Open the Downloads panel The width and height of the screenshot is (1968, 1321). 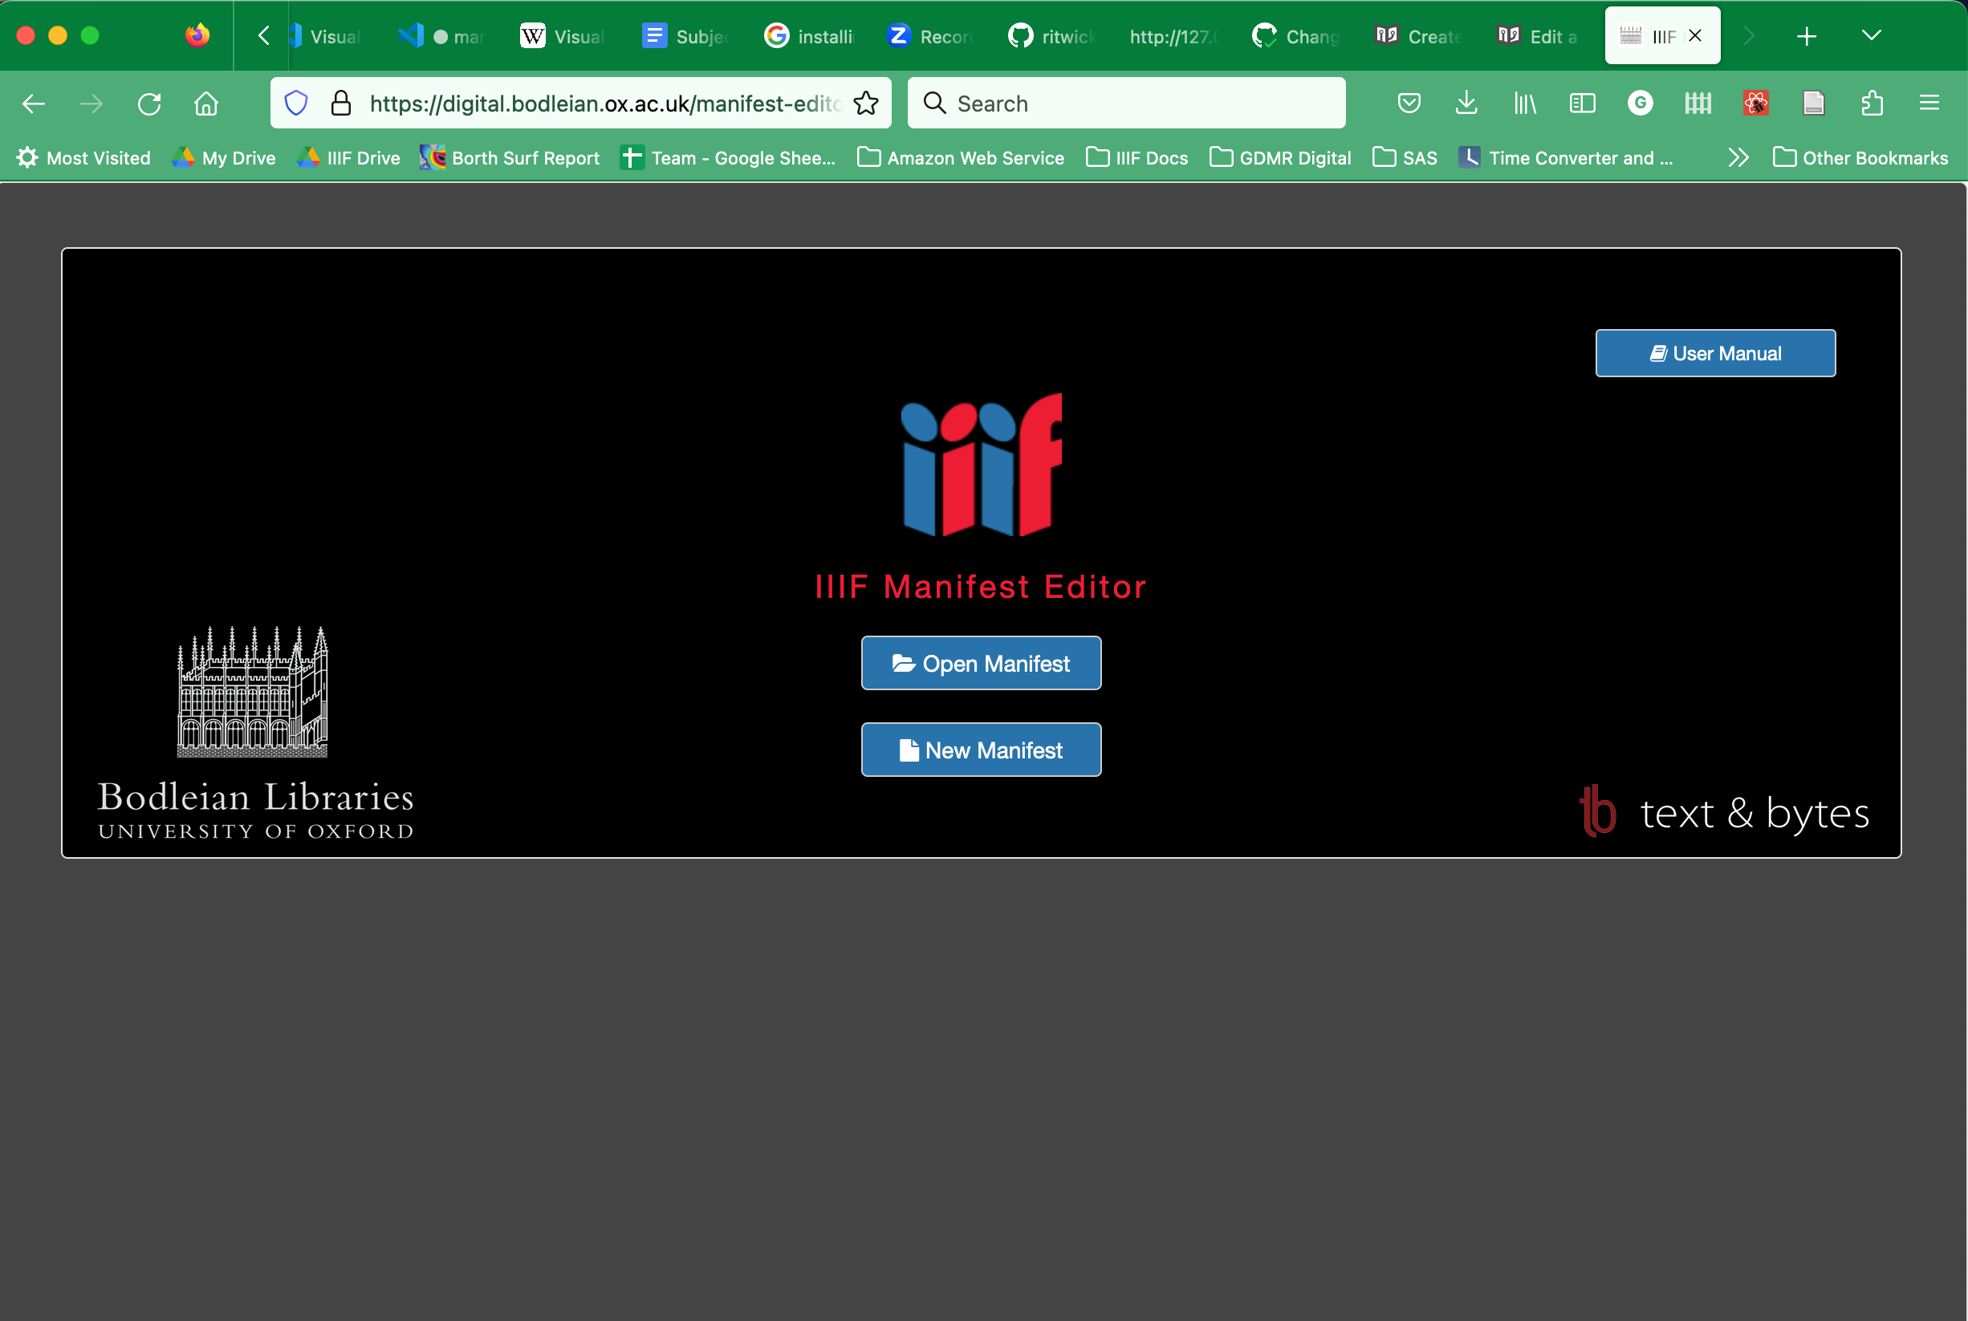[1466, 104]
